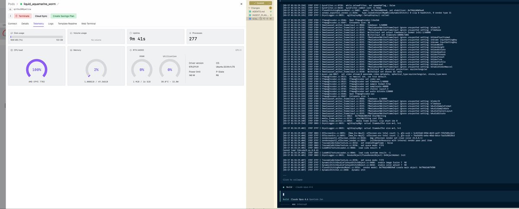This screenshot has width=519, height=209.
Task: Open the Template Readme tab
Action: [x=67, y=23]
